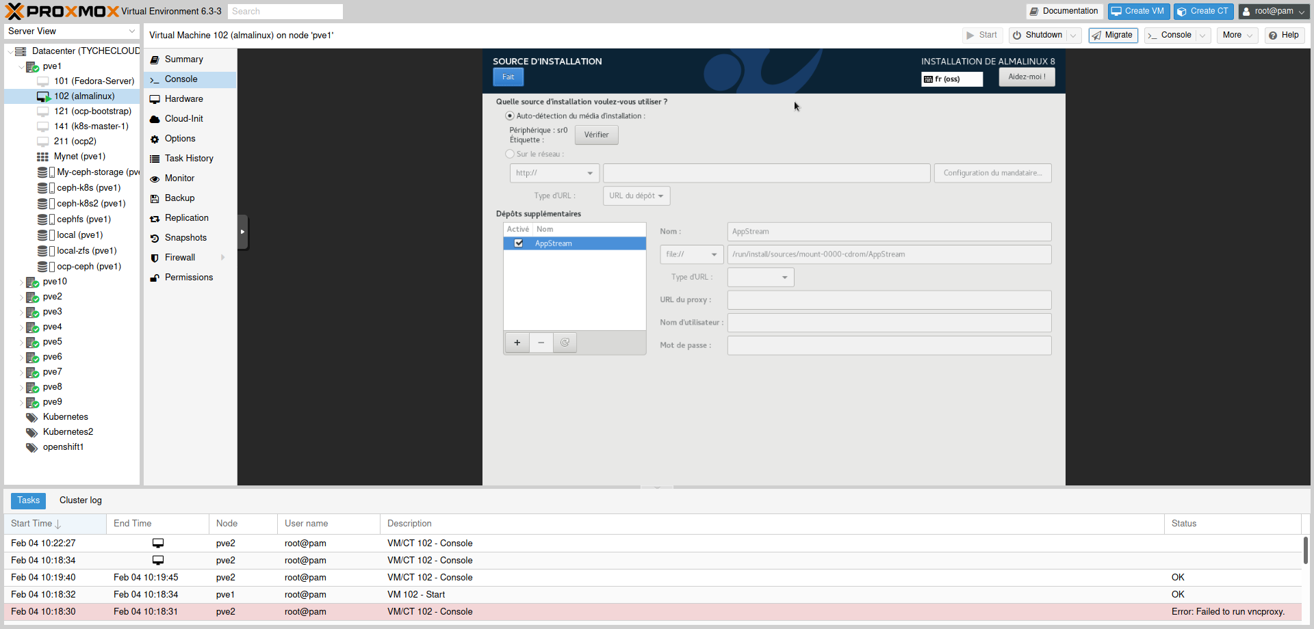Click the Backup floppy icon
Viewport: 1314px width, 629px height.
pyautogui.click(x=155, y=198)
